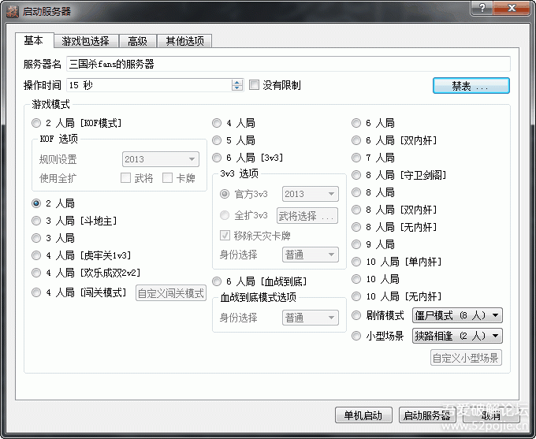This screenshot has height=439, width=536.
Task: Switch to the 游戏包选择 tab
Action: 86,41
